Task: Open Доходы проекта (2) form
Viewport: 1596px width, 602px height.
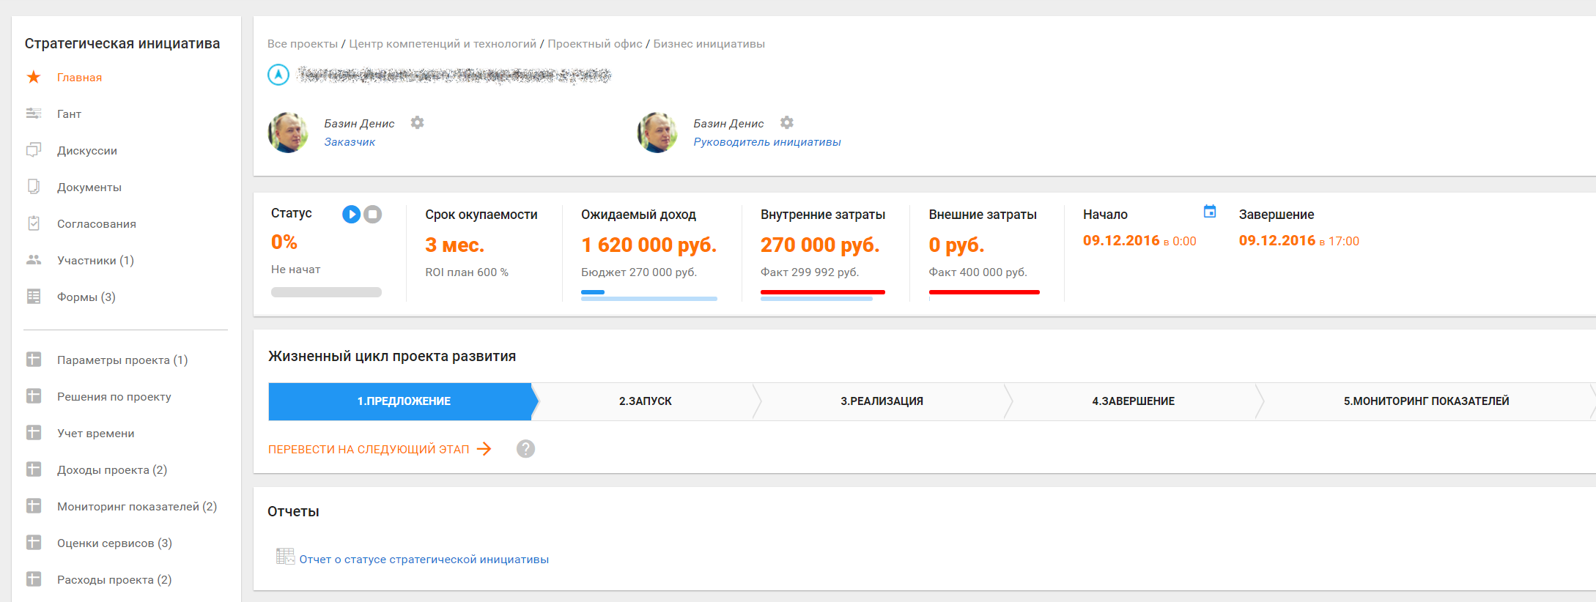Action: pos(112,470)
